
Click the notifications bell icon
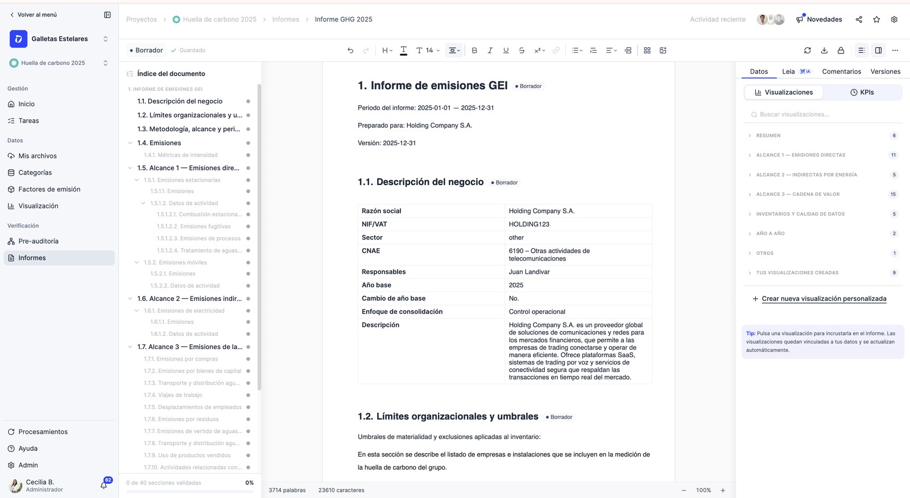(x=104, y=485)
